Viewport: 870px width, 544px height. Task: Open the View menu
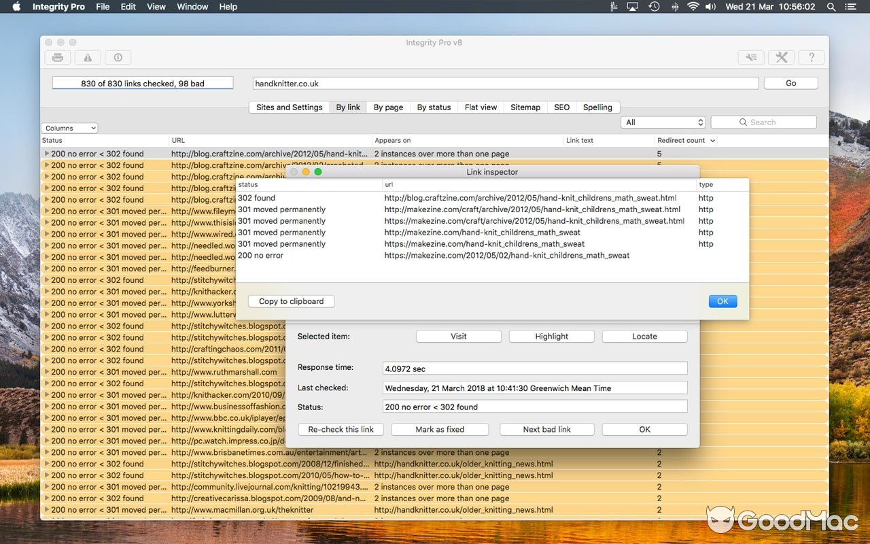click(x=156, y=7)
